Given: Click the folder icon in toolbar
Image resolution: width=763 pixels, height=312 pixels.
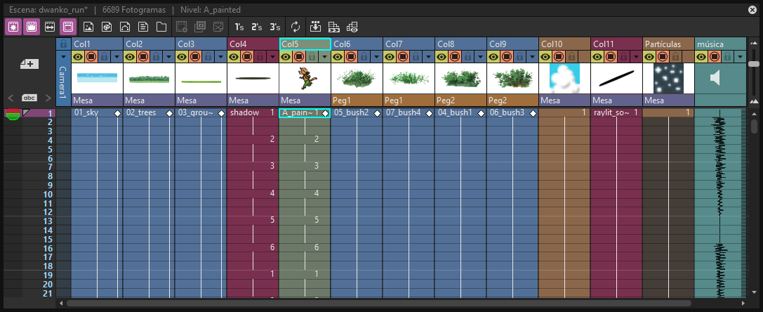Looking at the screenshot, I should click(x=161, y=27).
